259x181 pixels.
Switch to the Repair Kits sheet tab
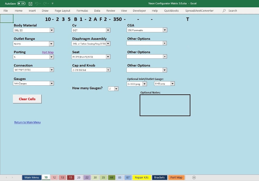(142, 177)
